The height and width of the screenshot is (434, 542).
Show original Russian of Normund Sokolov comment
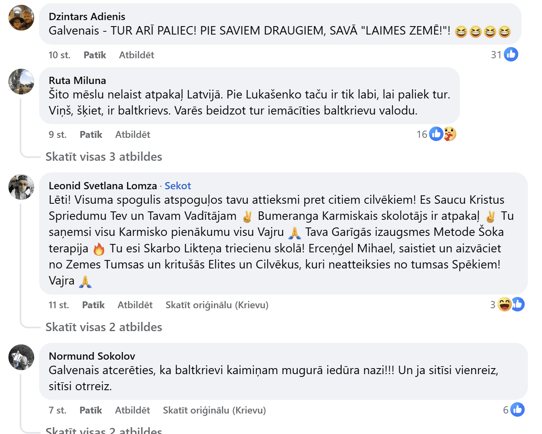point(214,410)
